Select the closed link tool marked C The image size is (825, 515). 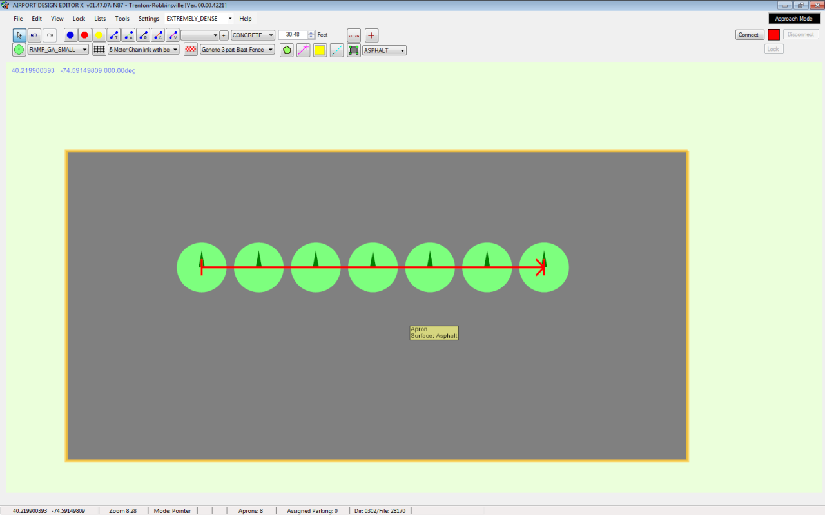[x=157, y=35]
